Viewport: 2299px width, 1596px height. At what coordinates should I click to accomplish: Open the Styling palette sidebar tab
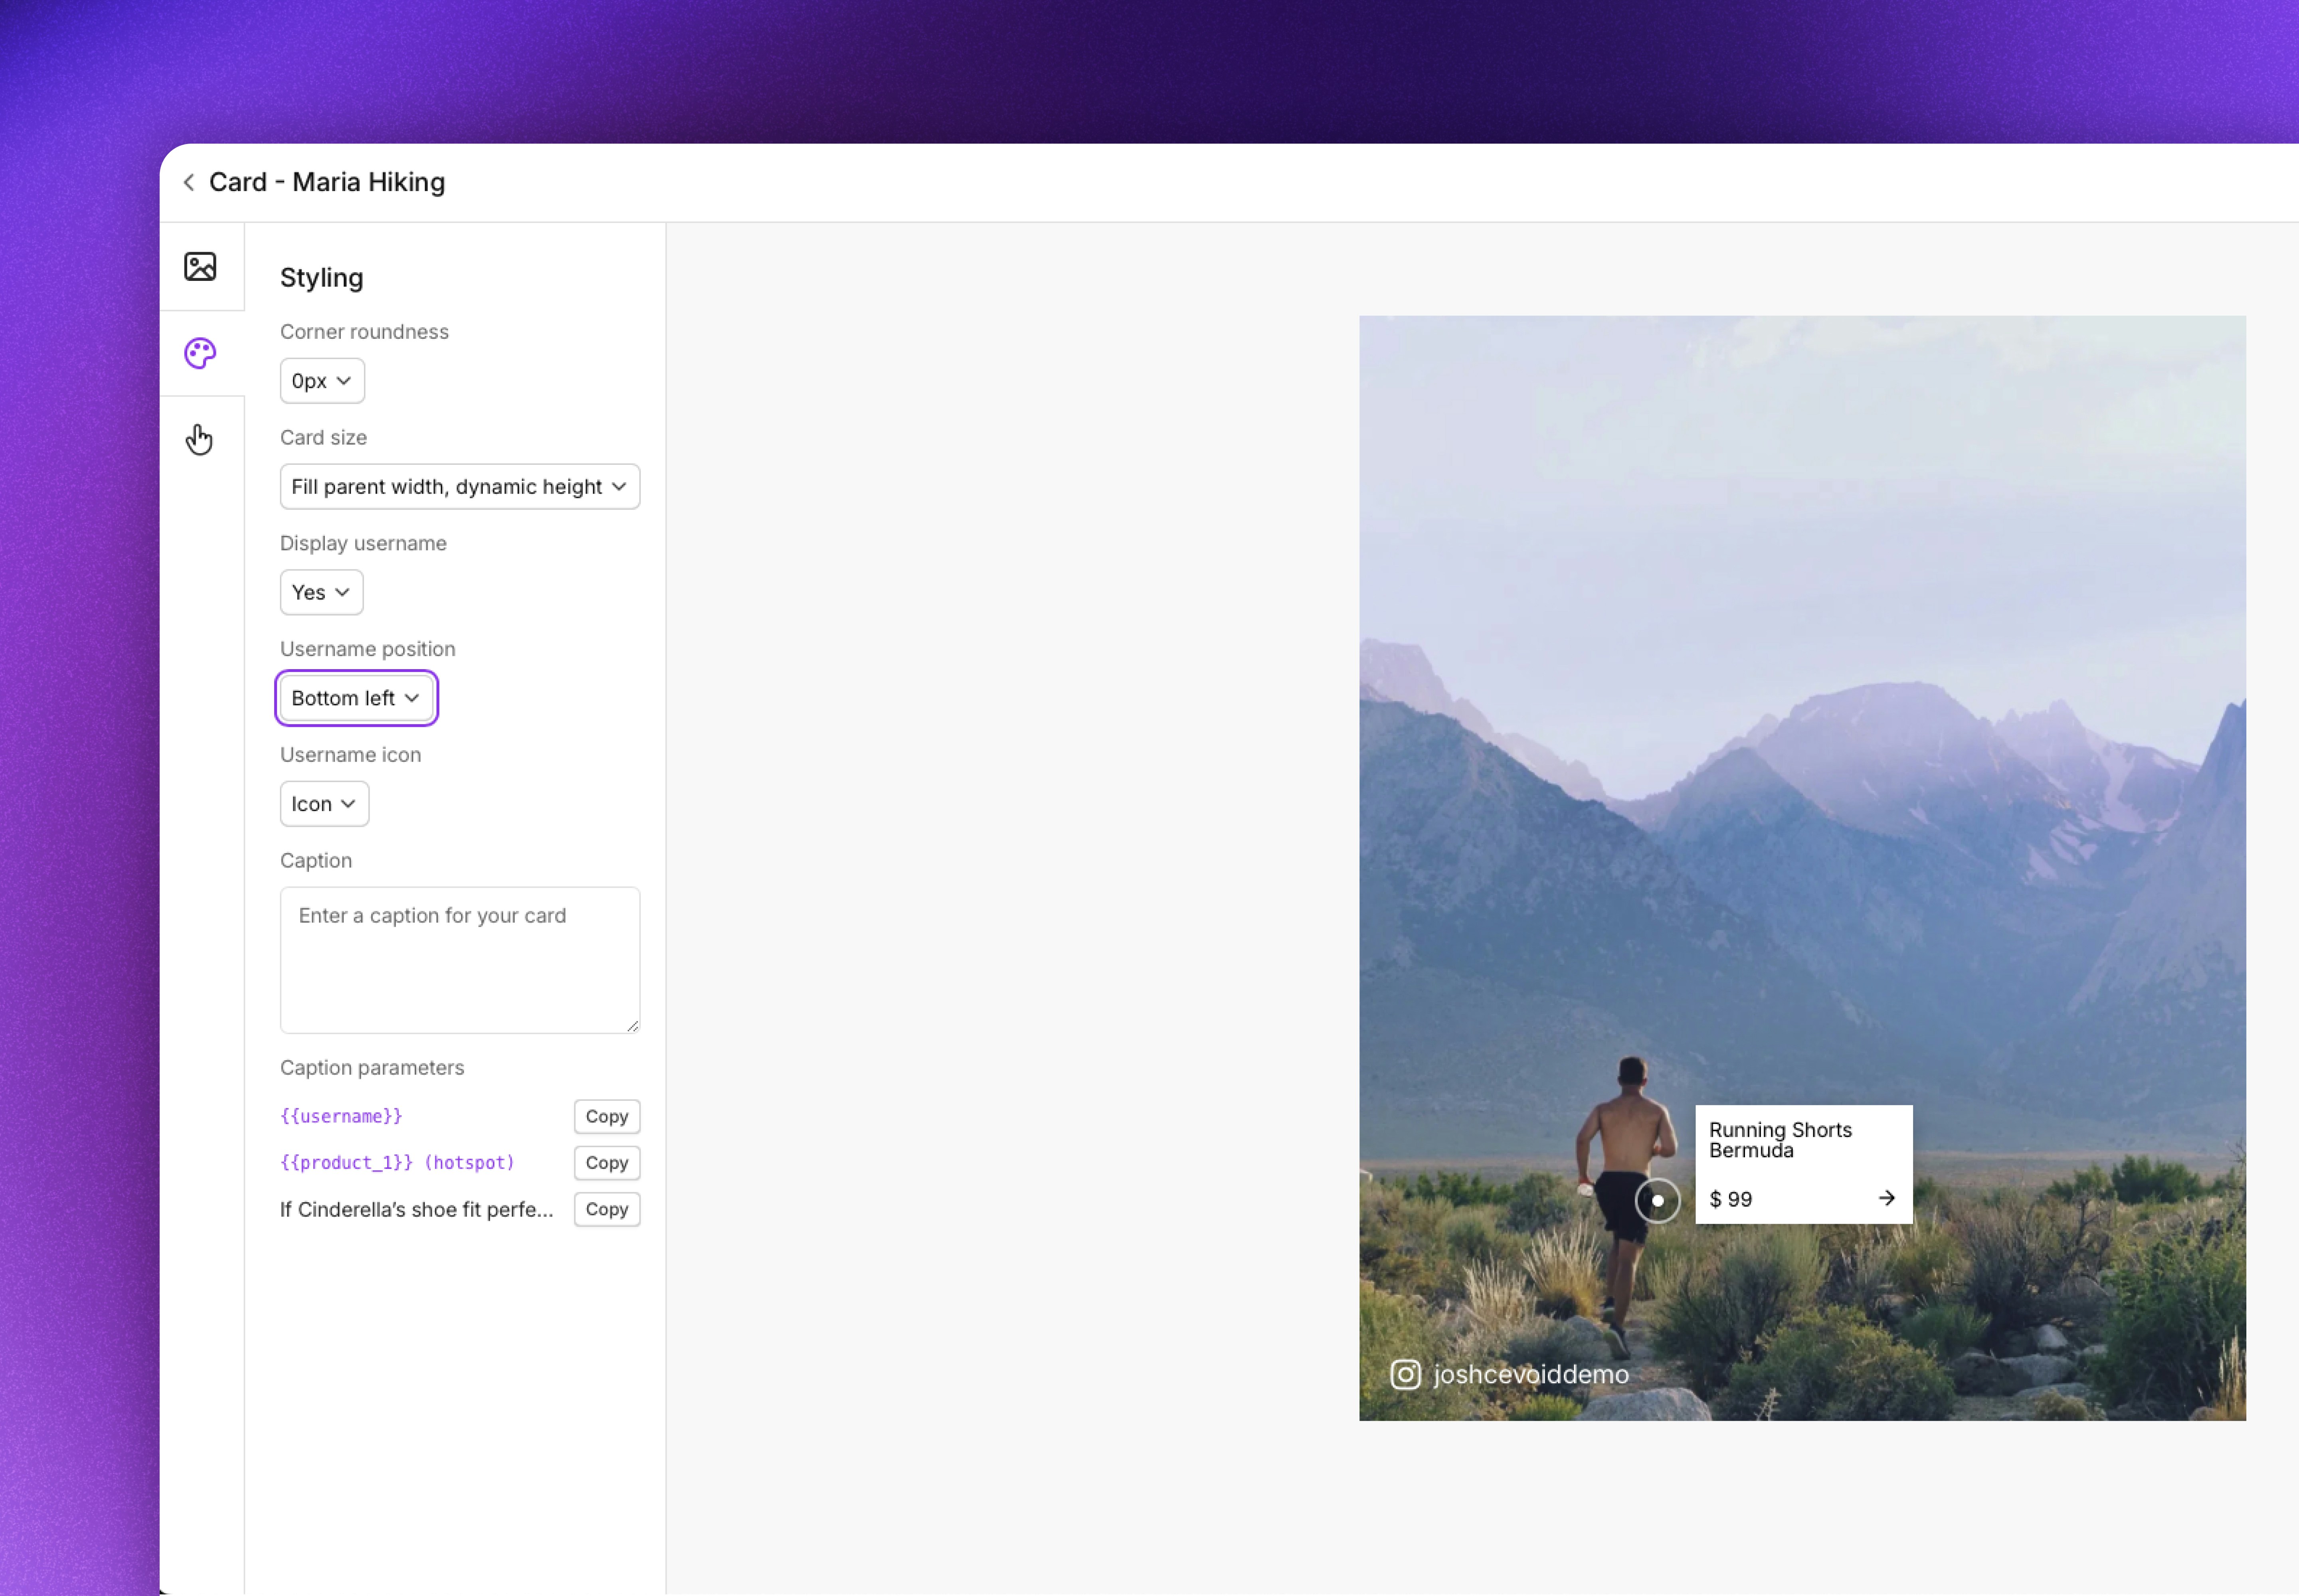[200, 353]
